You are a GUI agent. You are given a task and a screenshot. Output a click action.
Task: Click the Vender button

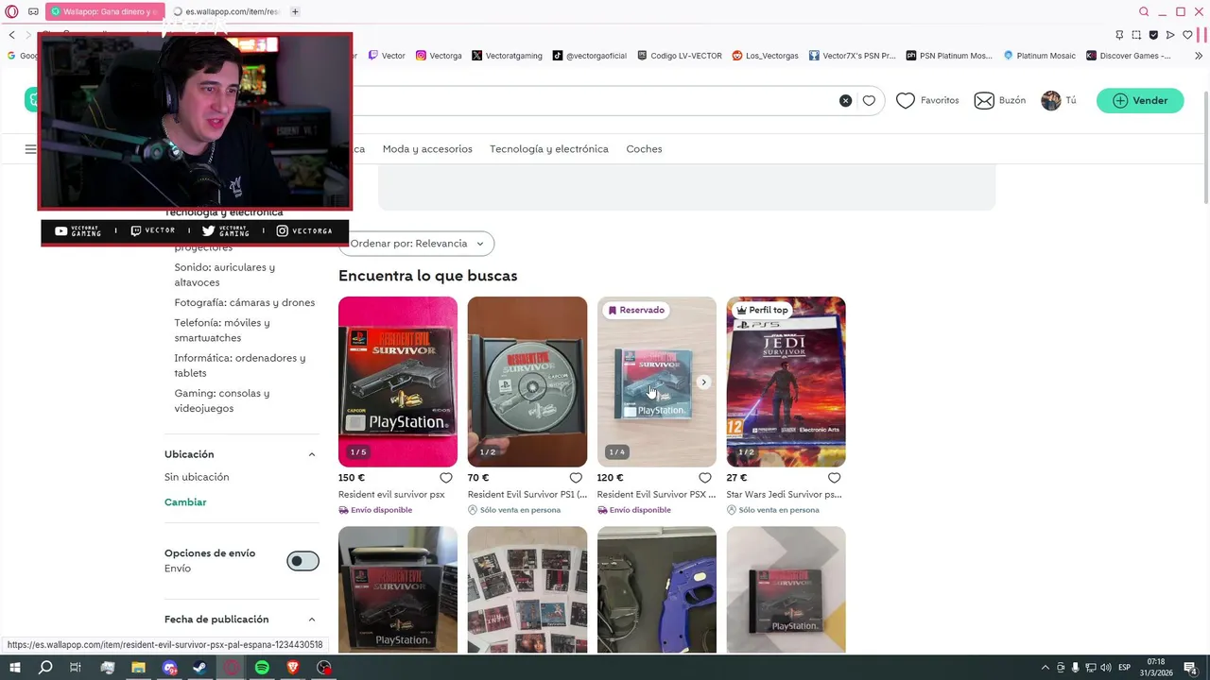coord(1140,100)
